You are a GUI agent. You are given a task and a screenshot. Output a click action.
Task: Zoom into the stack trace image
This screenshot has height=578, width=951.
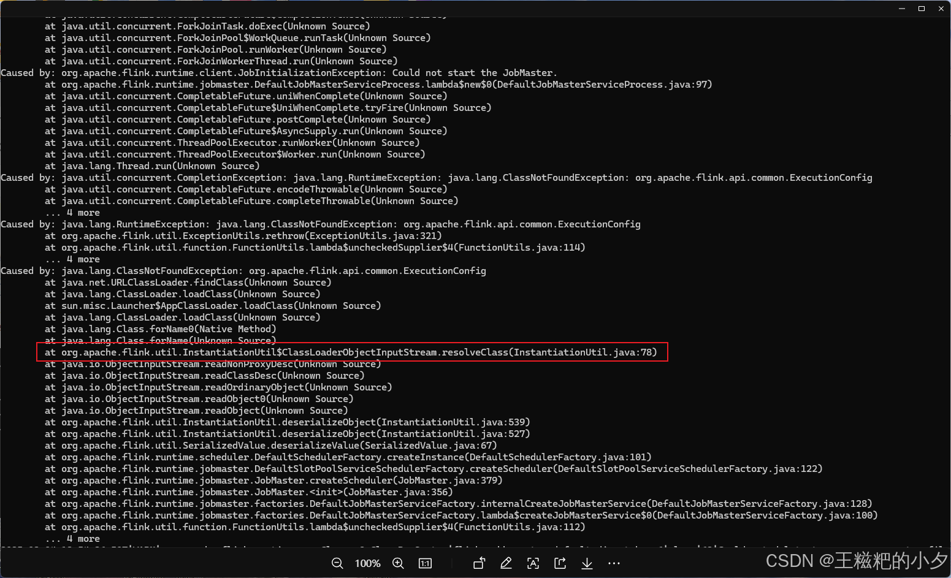[397, 563]
